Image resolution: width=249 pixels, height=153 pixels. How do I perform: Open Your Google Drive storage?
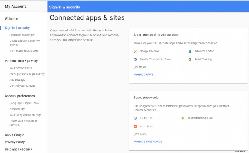[x=25, y=115]
